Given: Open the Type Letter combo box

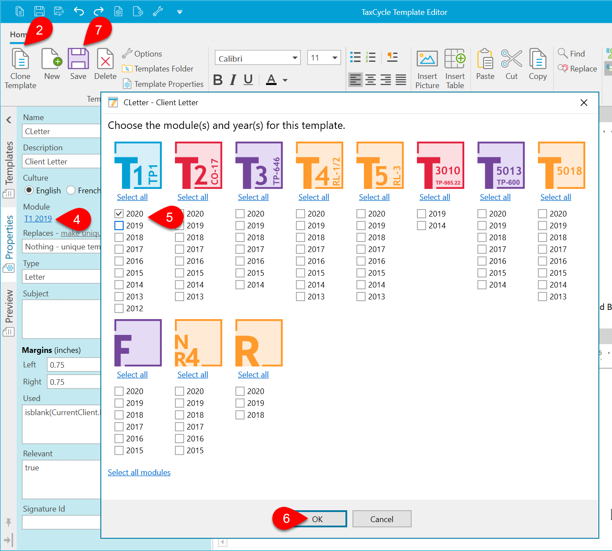Looking at the screenshot, I should pos(61,277).
